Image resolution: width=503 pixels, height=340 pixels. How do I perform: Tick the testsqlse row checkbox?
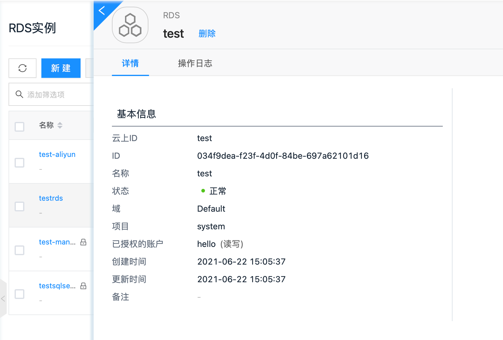click(19, 294)
